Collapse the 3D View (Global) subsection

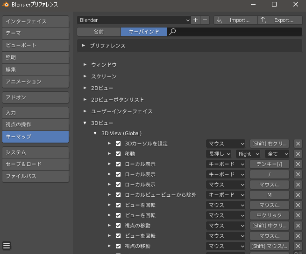(95, 133)
